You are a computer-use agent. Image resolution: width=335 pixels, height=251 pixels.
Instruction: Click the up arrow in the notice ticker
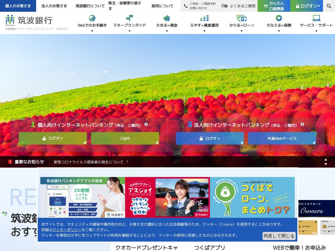(x=326, y=159)
